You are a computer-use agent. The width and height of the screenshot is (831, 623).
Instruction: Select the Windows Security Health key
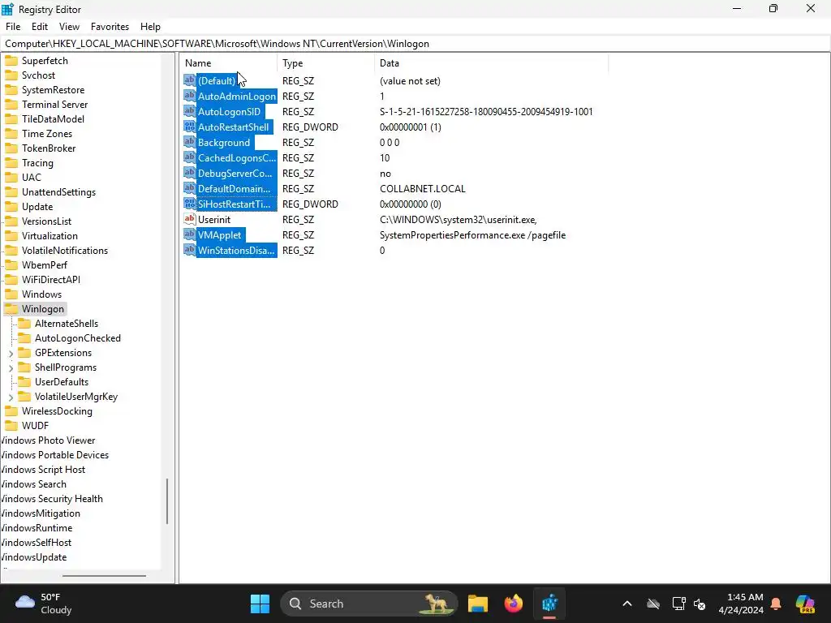[x=51, y=499]
